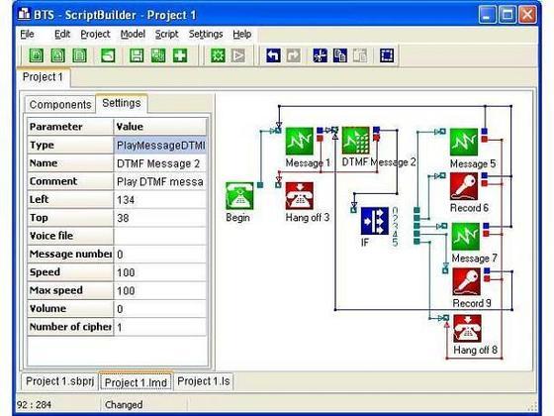554x416 pixels.
Task: Open the Project 1.sbprj bottom tab
Action: (x=59, y=381)
